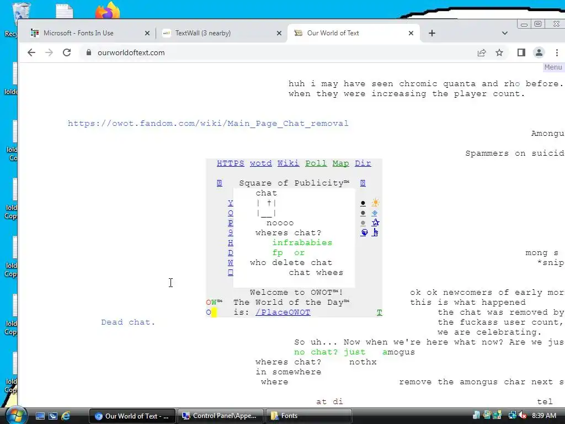Open the Poll link
Image resolution: width=565 pixels, height=424 pixels.
316,163
